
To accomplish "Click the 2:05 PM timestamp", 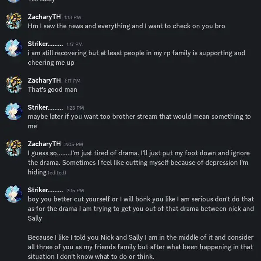I will click(74, 144).
